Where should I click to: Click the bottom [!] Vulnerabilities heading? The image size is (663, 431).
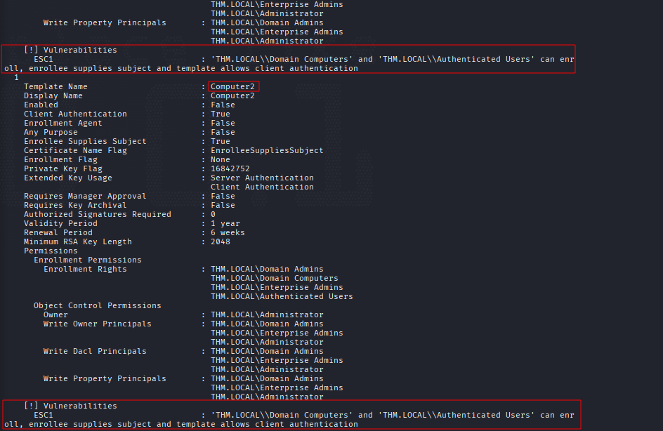click(x=70, y=406)
